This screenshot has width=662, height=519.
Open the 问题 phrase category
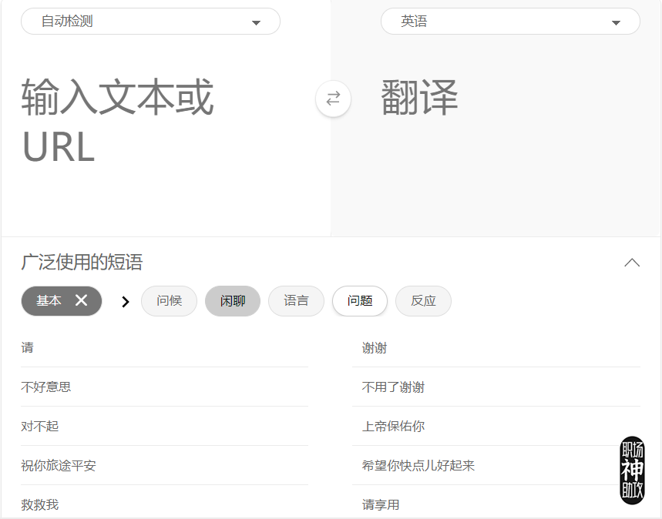pyautogui.click(x=359, y=301)
